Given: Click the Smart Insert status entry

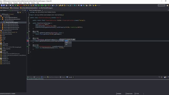Looking at the screenshot, I should pyautogui.click(x=129, y=94).
